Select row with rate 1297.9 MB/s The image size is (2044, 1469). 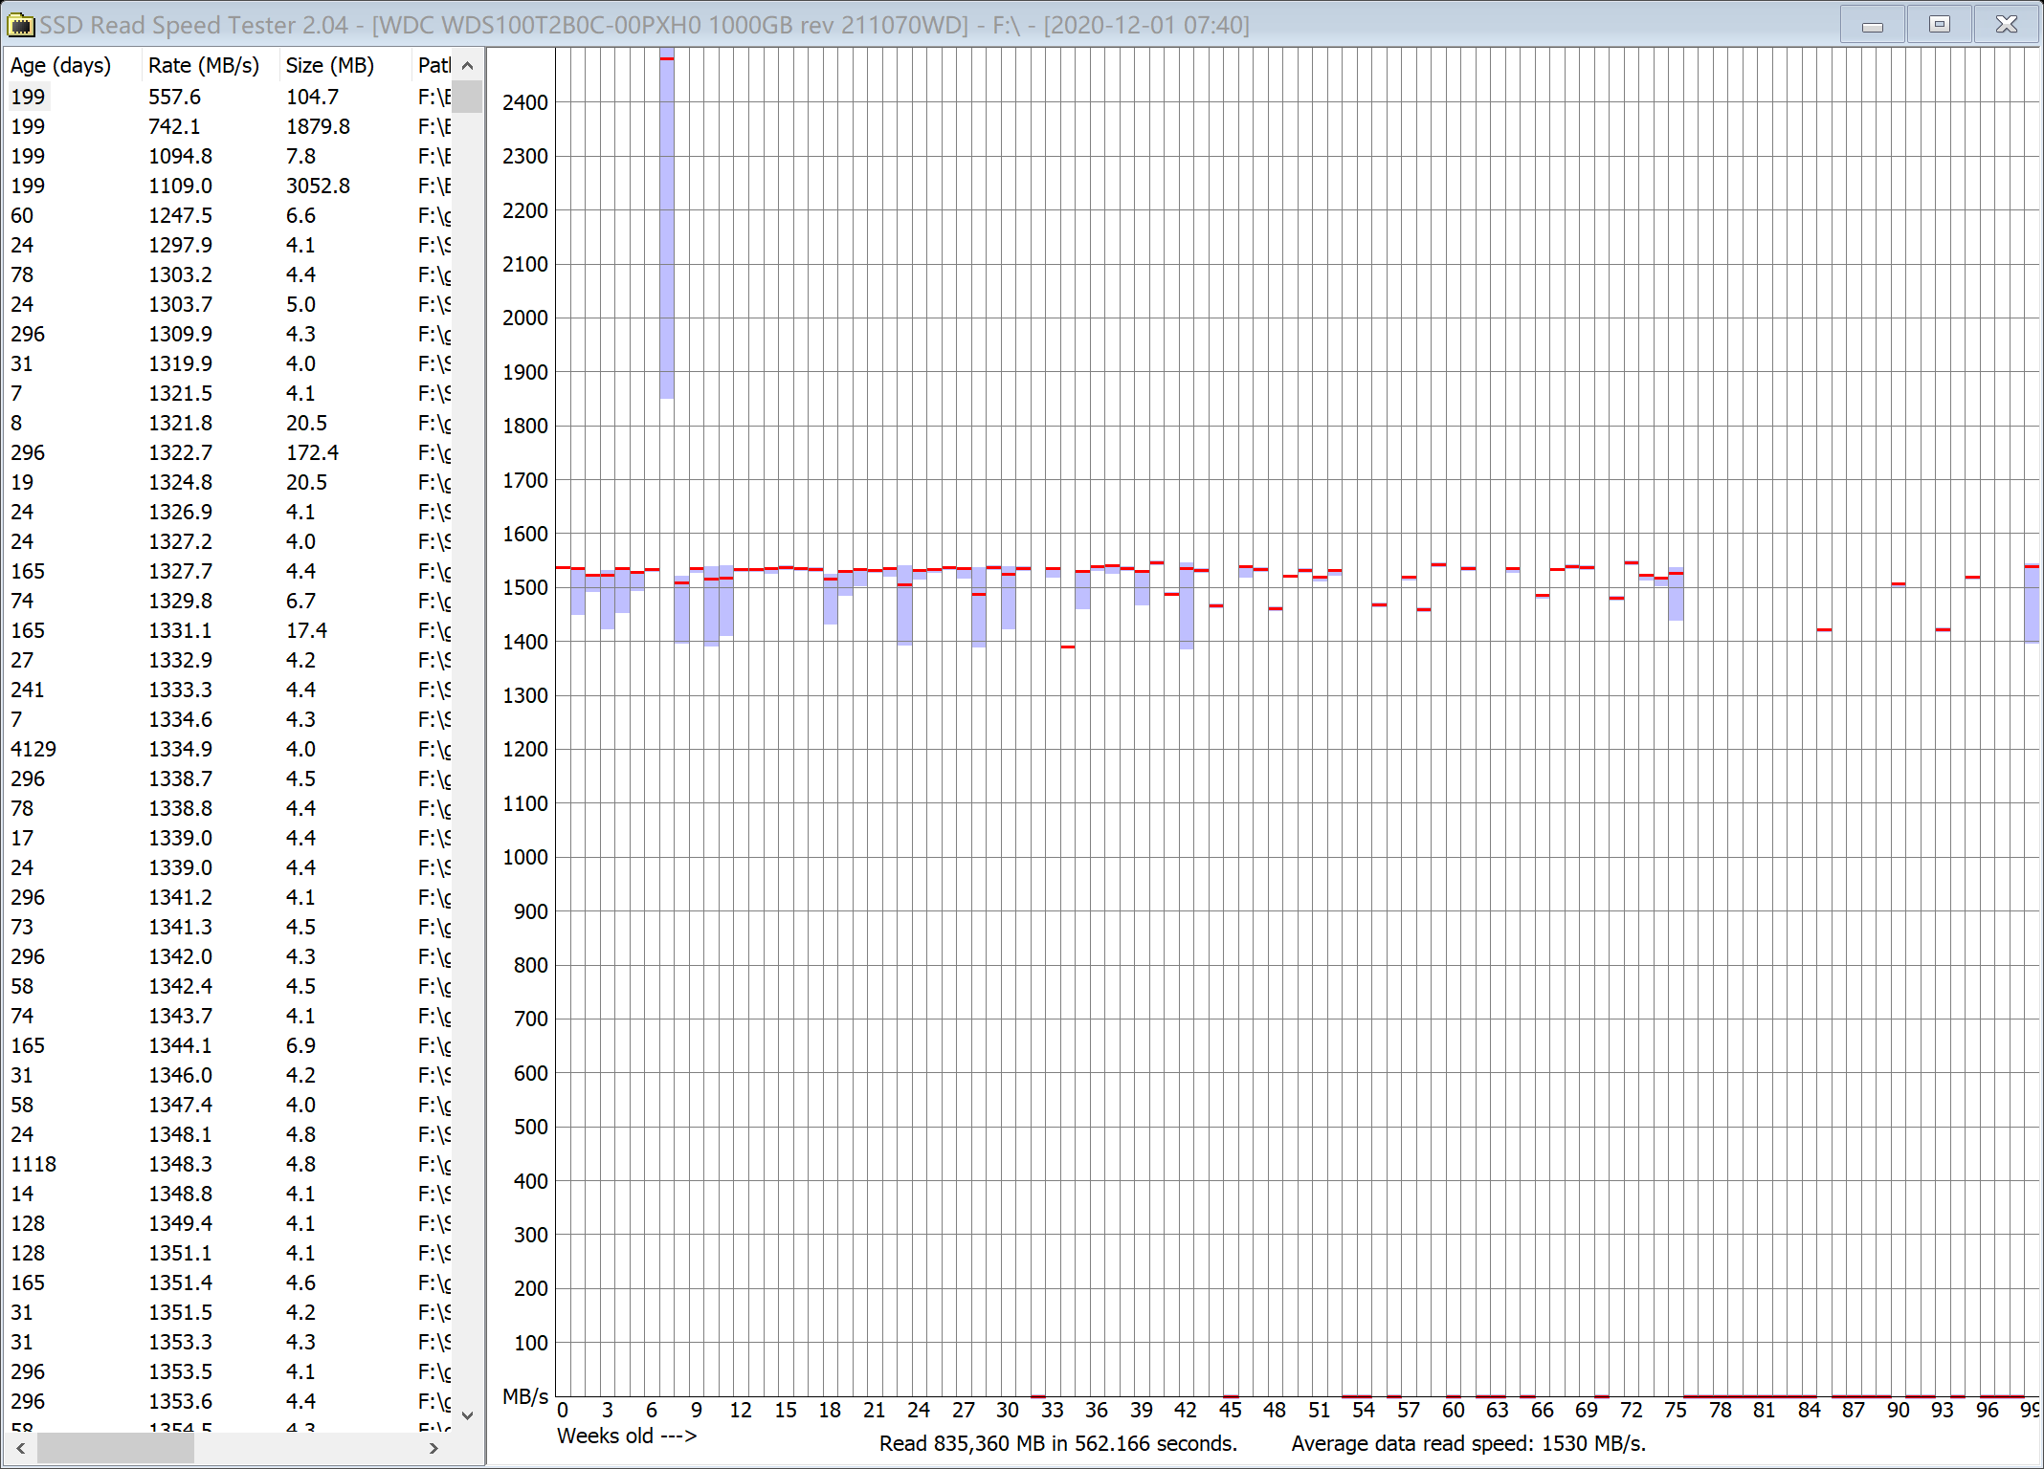click(229, 245)
